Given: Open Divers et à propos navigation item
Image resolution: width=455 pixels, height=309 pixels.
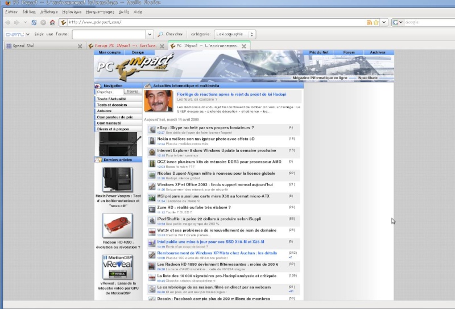Looking at the screenshot, I should click(118, 129).
